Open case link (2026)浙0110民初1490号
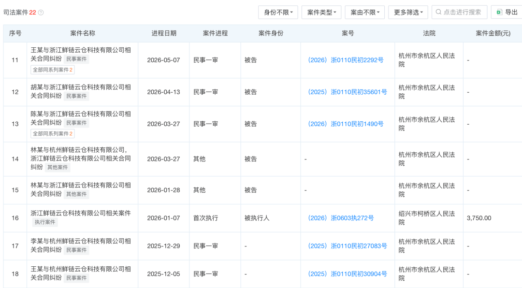The height and width of the screenshot is (288, 522). click(346, 124)
